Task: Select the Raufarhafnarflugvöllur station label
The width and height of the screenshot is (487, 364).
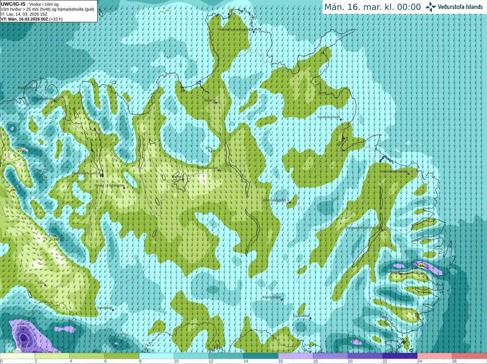Action: click(x=236, y=30)
